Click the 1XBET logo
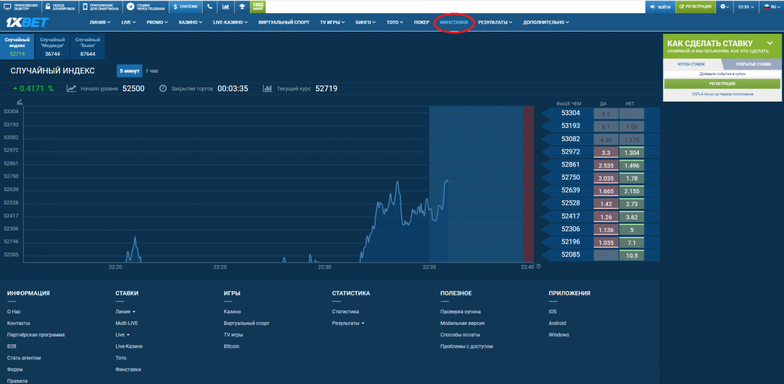Image resolution: width=784 pixels, height=384 pixels. click(x=27, y=22)
